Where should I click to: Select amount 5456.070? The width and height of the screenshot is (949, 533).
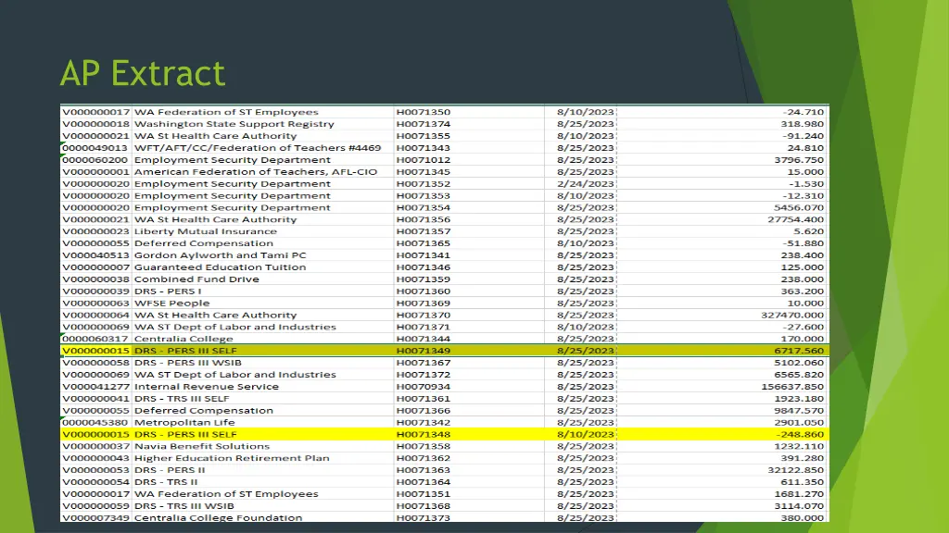point(799,208)
